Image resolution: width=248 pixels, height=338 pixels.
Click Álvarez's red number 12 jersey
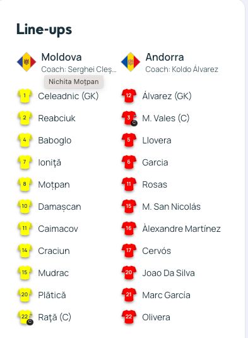point(129,96)
